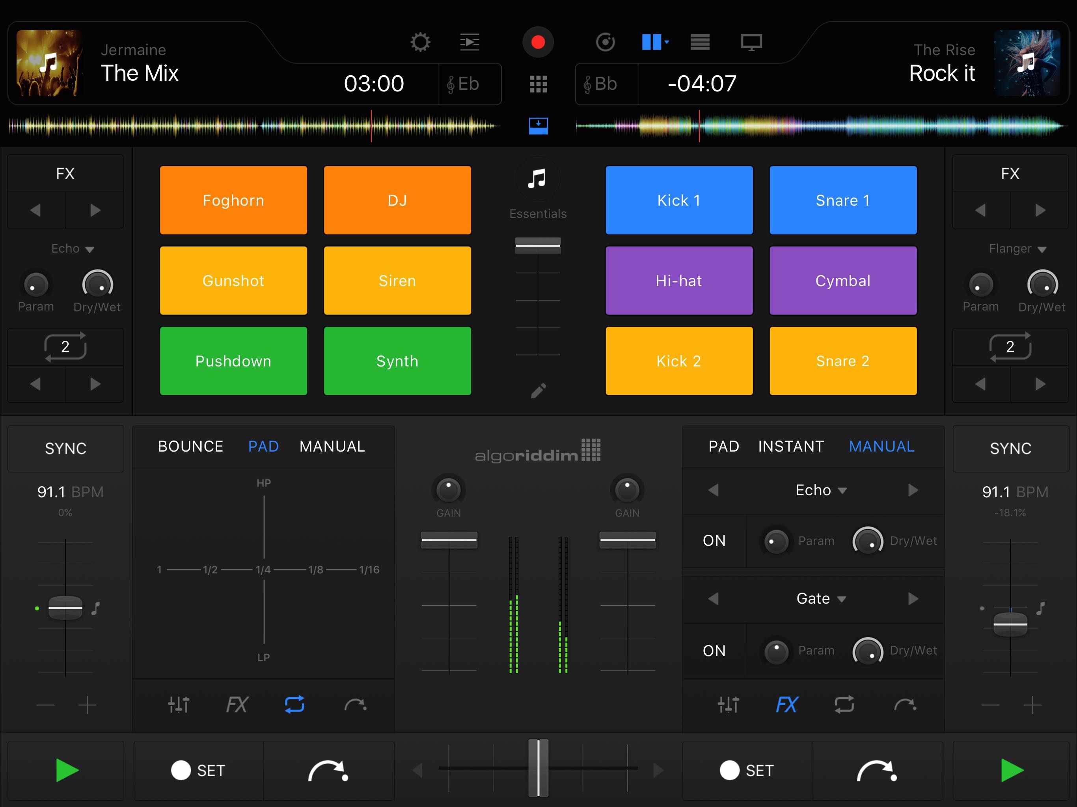Open the queue playlist icon
The width and height of the screenshot is (1077, 807).
[x=470, y=42]
